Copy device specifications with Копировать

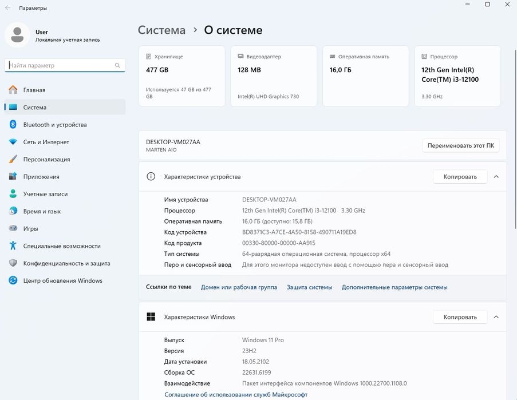pyautogui.click(x=460, y=177)
